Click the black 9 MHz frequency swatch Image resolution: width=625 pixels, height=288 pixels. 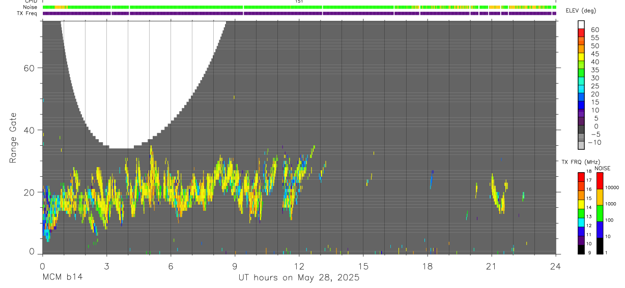[581, 249]
